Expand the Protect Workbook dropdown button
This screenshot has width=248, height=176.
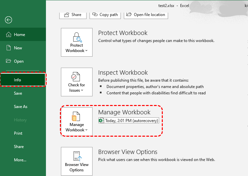(77, 42)
